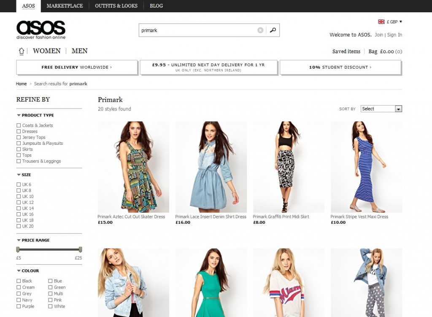Open the Primark Graffiti Print Midi Skirt image

coord(289,167)
